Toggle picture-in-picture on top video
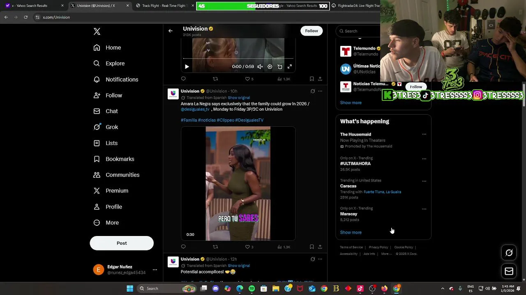This screenshot has width=526, height=295. click(280, 66)
